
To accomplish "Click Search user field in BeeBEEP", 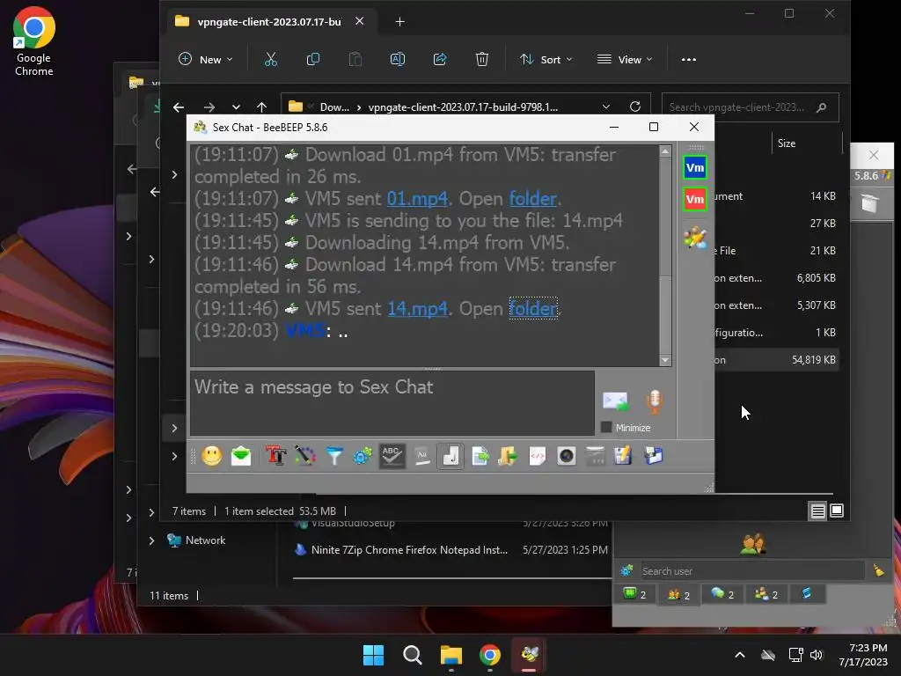I will (752, 570).
